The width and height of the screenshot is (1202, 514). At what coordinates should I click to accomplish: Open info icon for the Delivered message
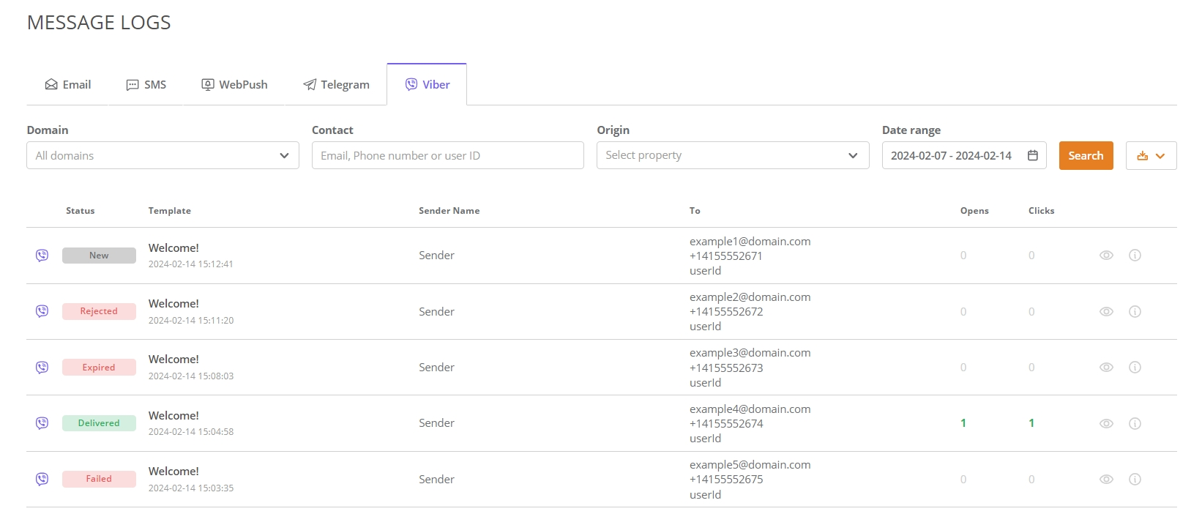coord(1135,423)
